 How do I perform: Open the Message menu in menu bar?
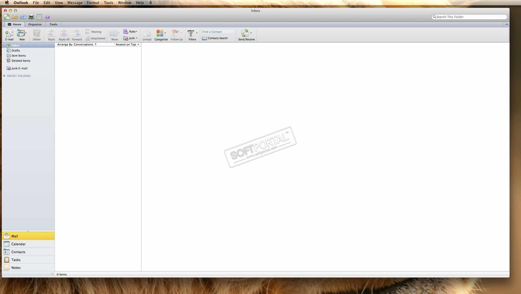pos(75,3)
